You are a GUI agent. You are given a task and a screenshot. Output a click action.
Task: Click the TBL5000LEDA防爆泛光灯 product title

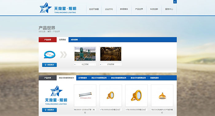pyautogui.click(x=111, y=110)
